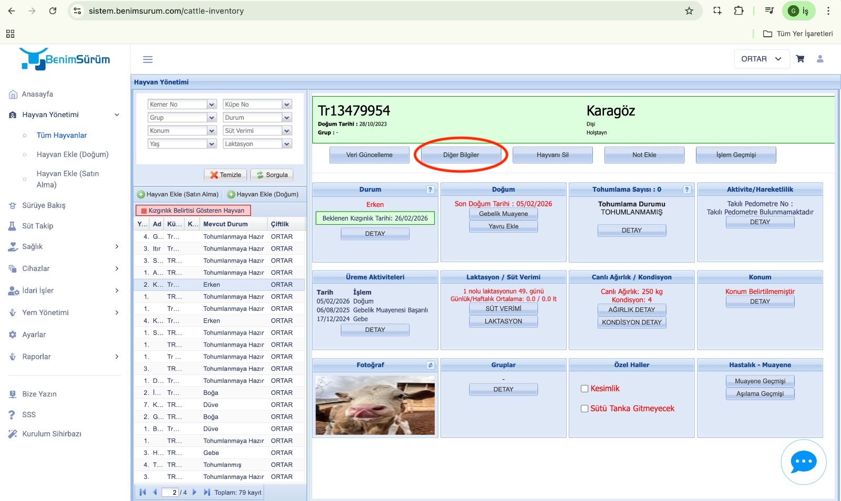Open the ORTAR farm selector dropdown
Image resolution: width=841 pixels, height=501 pixels.
coord(761,59)
